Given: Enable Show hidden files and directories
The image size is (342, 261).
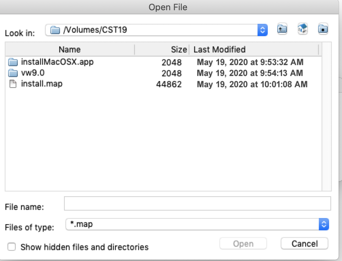Looking at the screenshot, I should point(12,247).
